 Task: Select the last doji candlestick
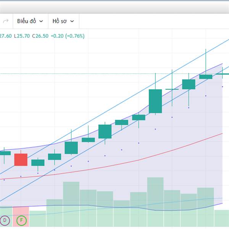click(223, 74)
